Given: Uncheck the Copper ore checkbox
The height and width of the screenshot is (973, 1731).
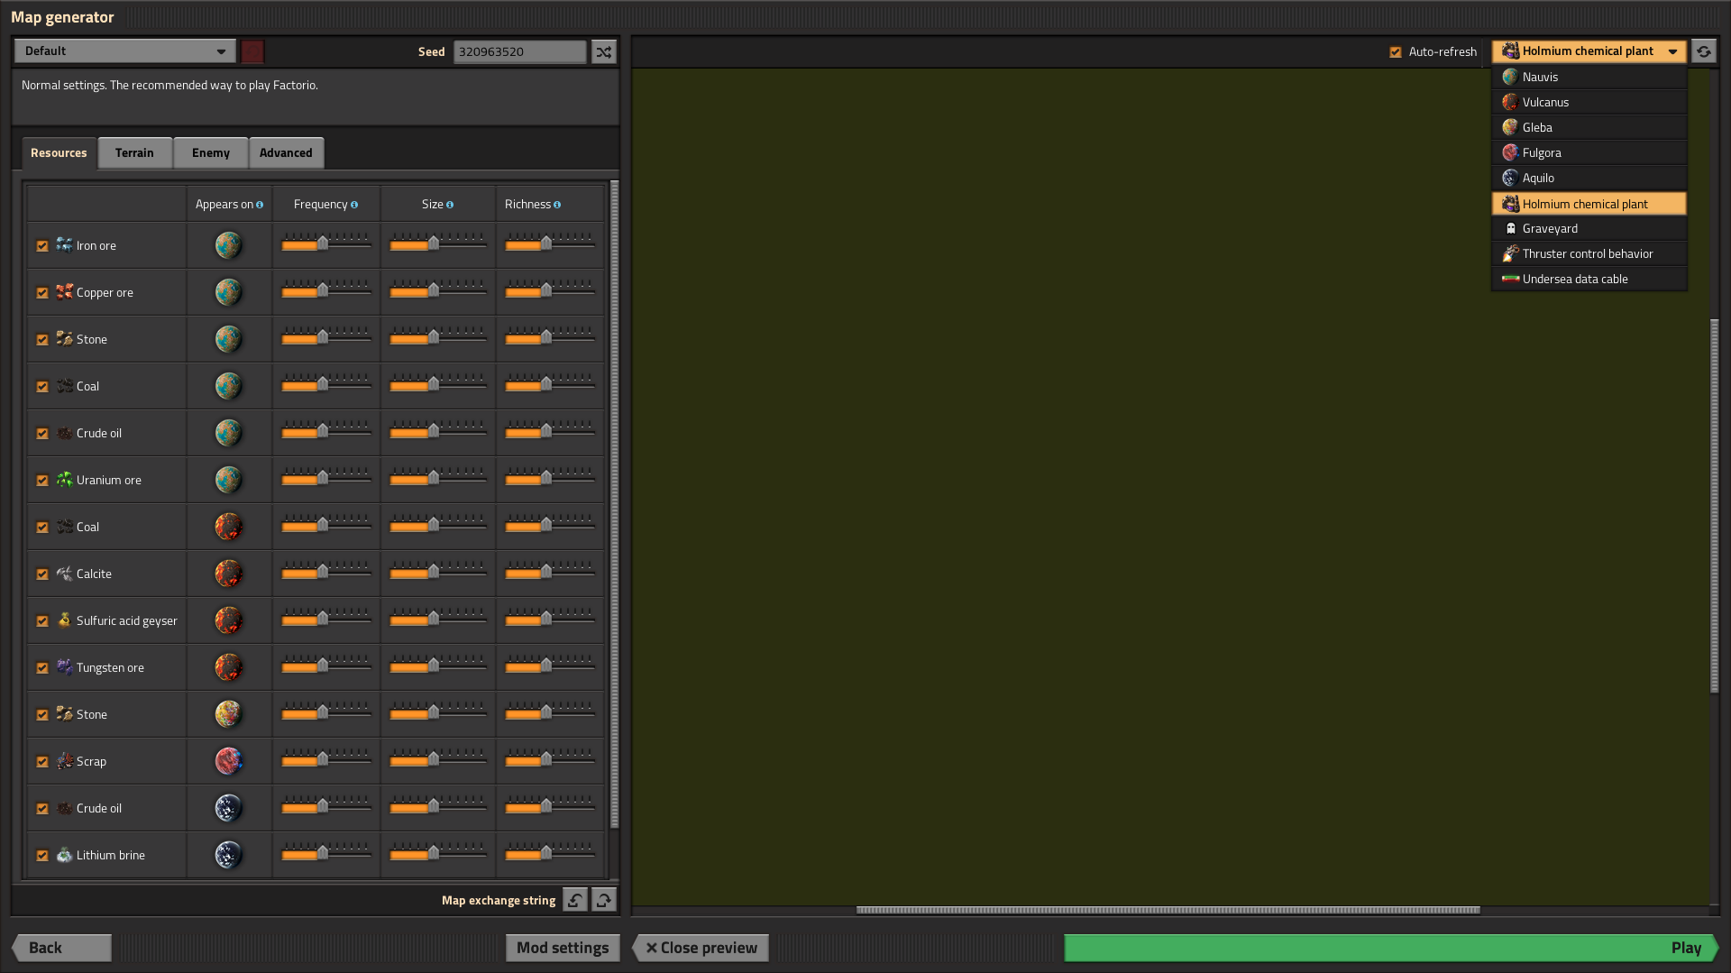Looking at the screenshot, I should coord(42,293).
